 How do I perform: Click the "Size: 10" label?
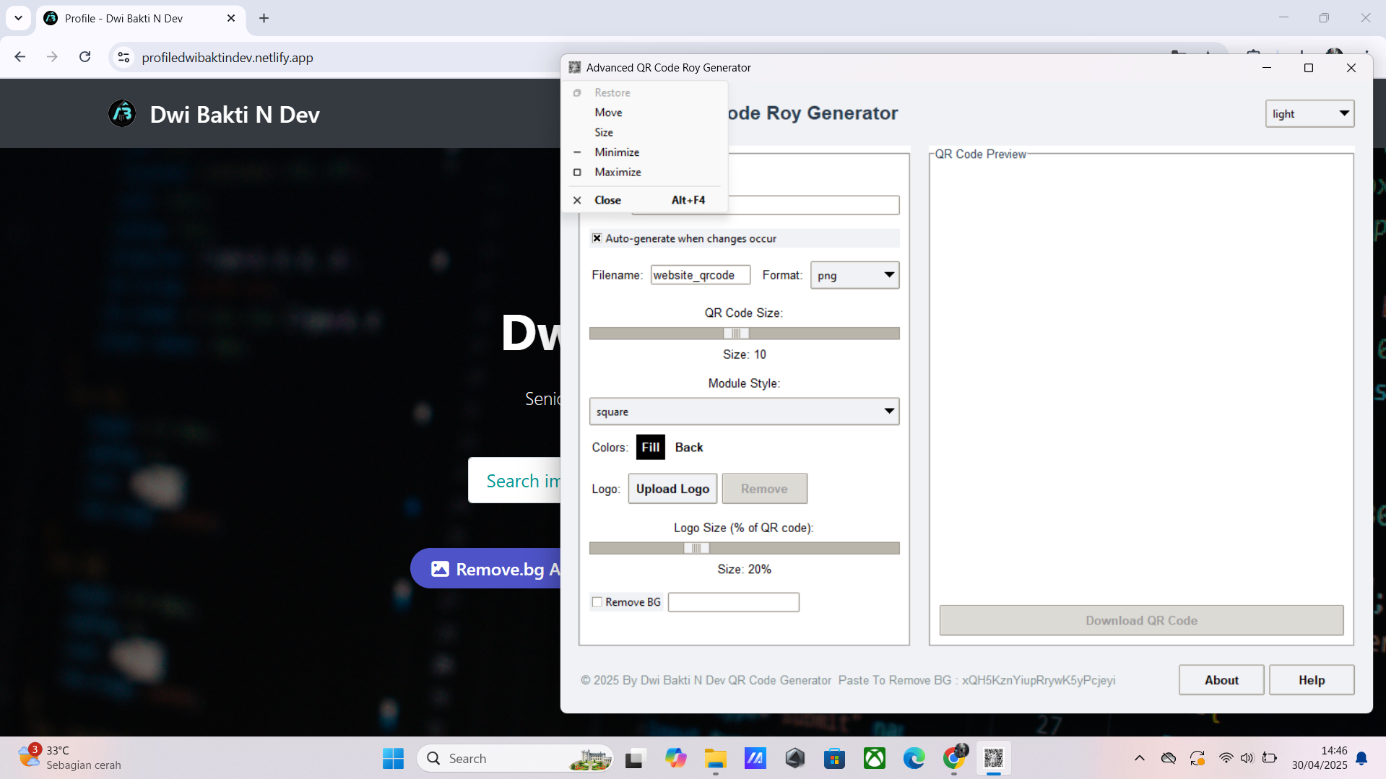pyautogui.click(x=744, y=354)
